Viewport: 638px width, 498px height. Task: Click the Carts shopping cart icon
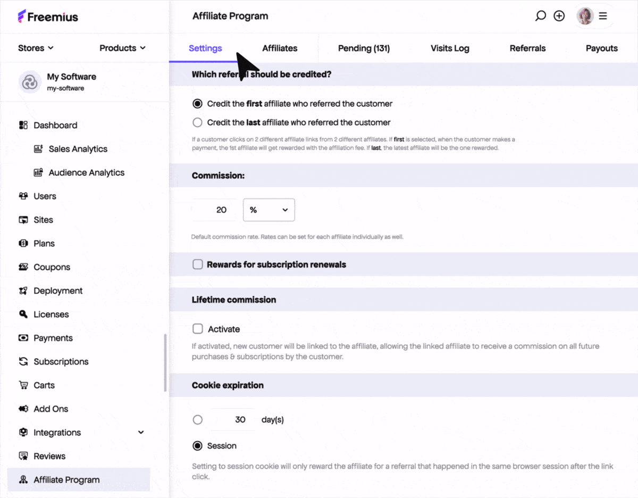coord(23,385)
